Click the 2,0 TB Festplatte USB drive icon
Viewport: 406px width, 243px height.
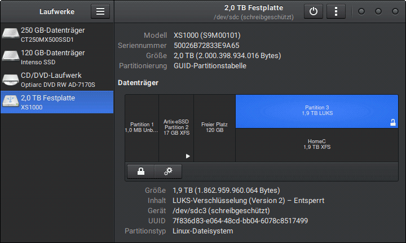coord(10,101)
